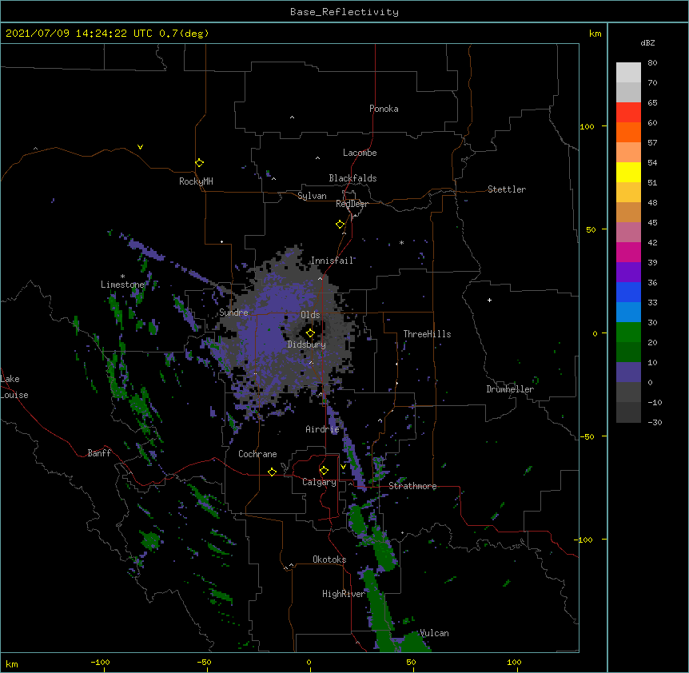Click the 45 dBZ value in legend
Image resolution: width=689 pixels, height=673 pixels.
click(652, 222)
